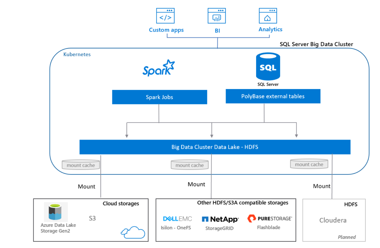Click the SQL Server Big Data Cluster title
380x248 pixels.
[316, 44]
